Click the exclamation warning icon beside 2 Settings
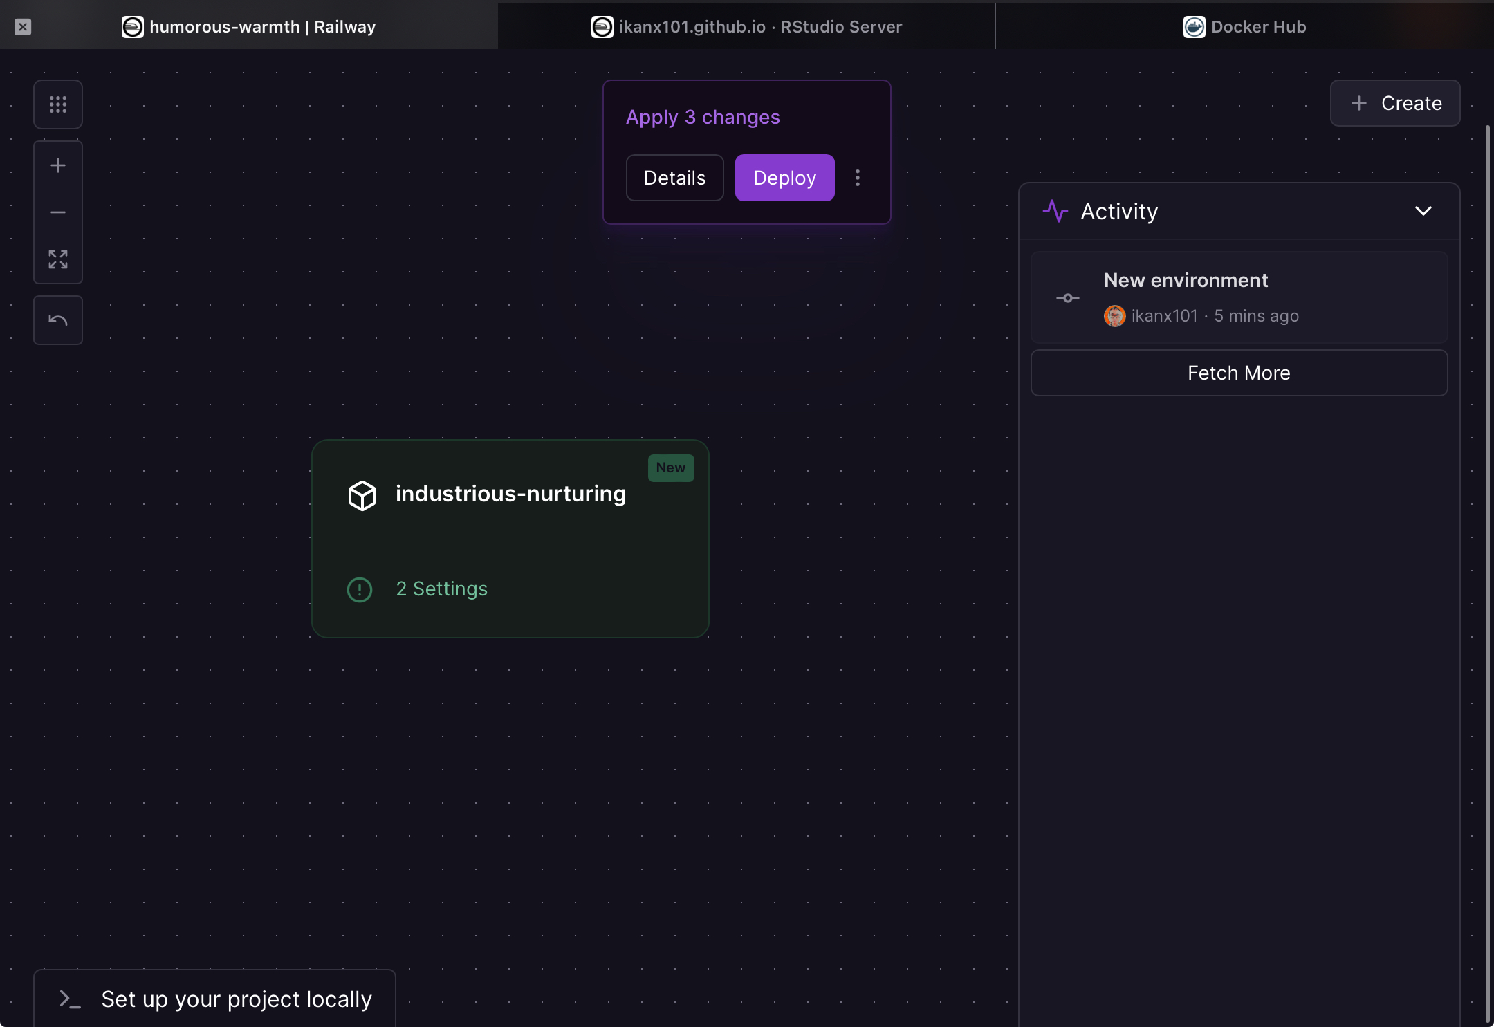1494x1027 pixels. click(x=360, y=589)
